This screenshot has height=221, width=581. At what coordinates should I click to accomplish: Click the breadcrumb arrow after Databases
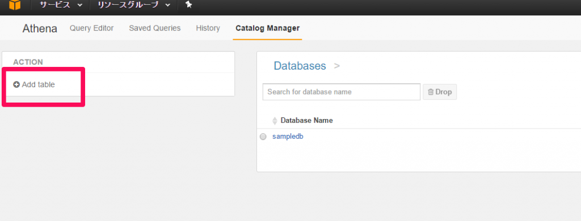336,66
